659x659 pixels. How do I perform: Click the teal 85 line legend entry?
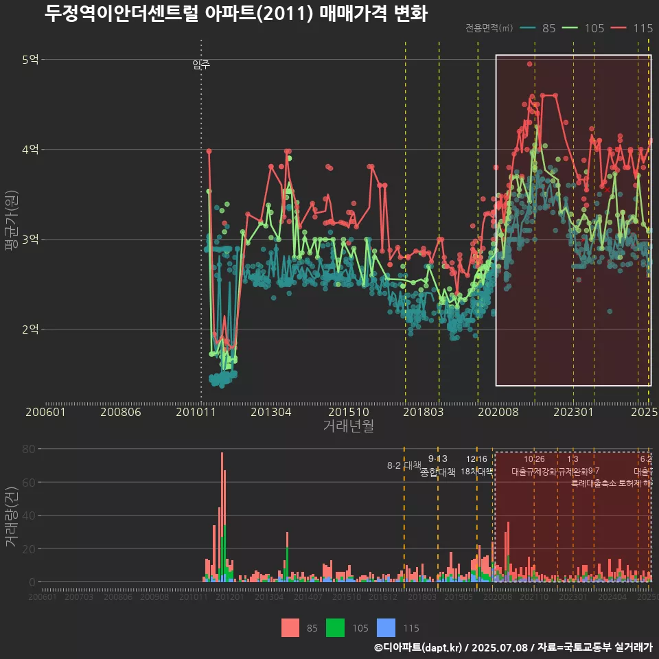[x=537, y=28]
